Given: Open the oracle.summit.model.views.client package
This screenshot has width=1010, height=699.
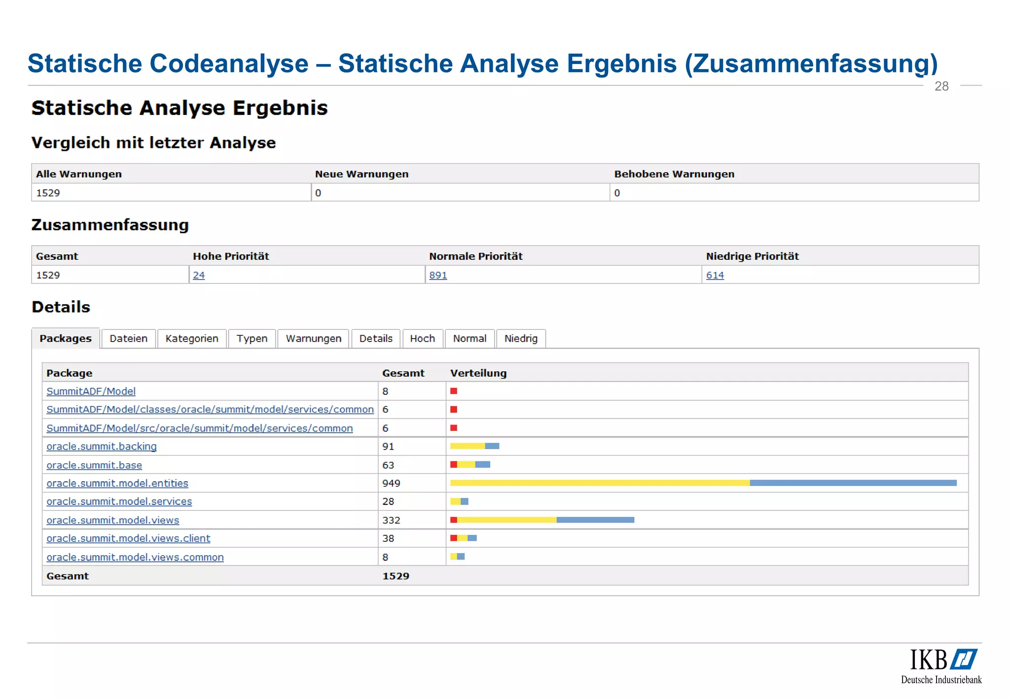Looking at the screenshot, I should pyautogui.click(x=128, y=538).
